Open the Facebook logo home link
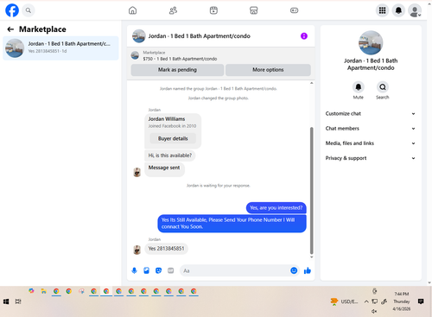Screen dimensions: 432x317 click(12, 10)
